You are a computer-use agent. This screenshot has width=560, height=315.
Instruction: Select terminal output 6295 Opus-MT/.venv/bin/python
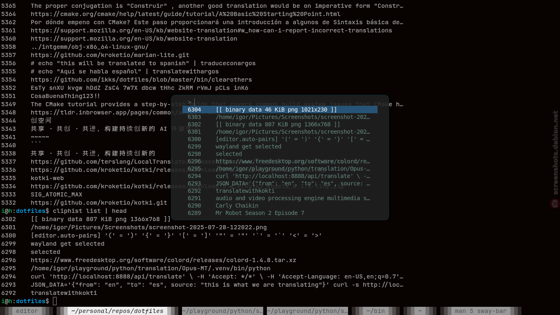pos(150,268)
